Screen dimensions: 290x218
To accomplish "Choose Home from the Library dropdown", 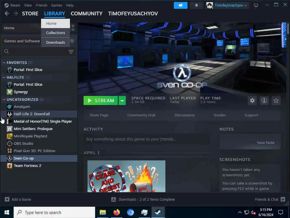I will [x=56, y=23].
